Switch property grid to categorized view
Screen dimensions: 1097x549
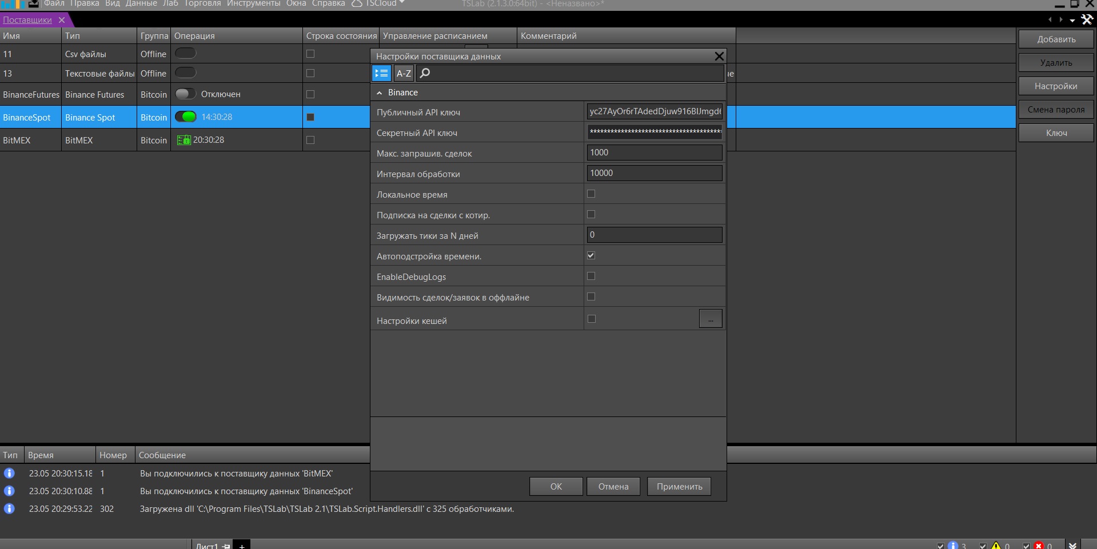381,73
